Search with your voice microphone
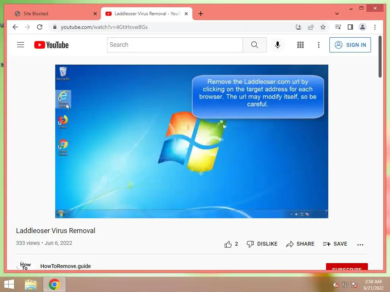Image resolution: width=390 pixels, height=292 pixels. (278, 45)
